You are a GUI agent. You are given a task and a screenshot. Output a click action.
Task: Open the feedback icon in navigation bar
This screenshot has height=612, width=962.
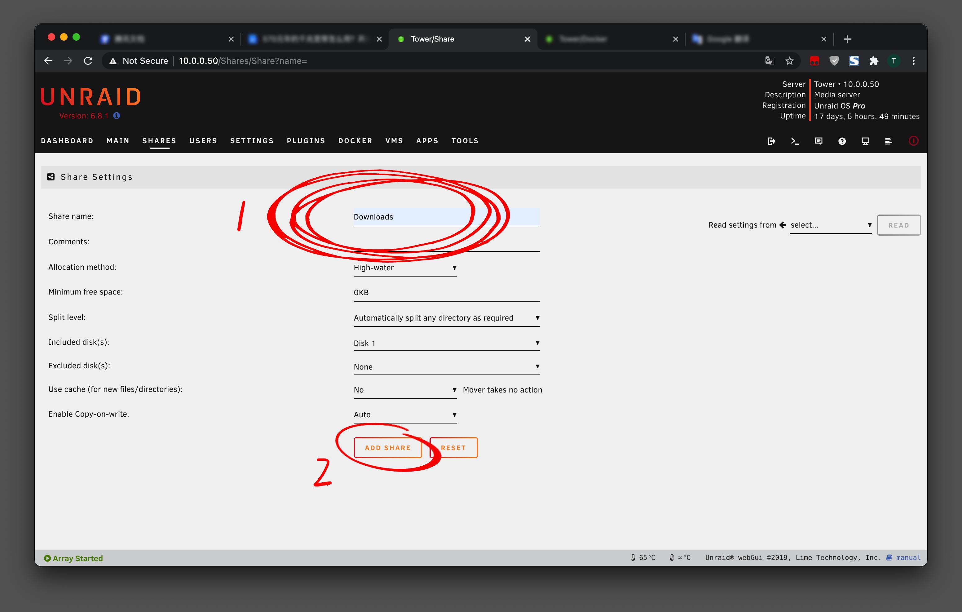[x=818, y=141]
